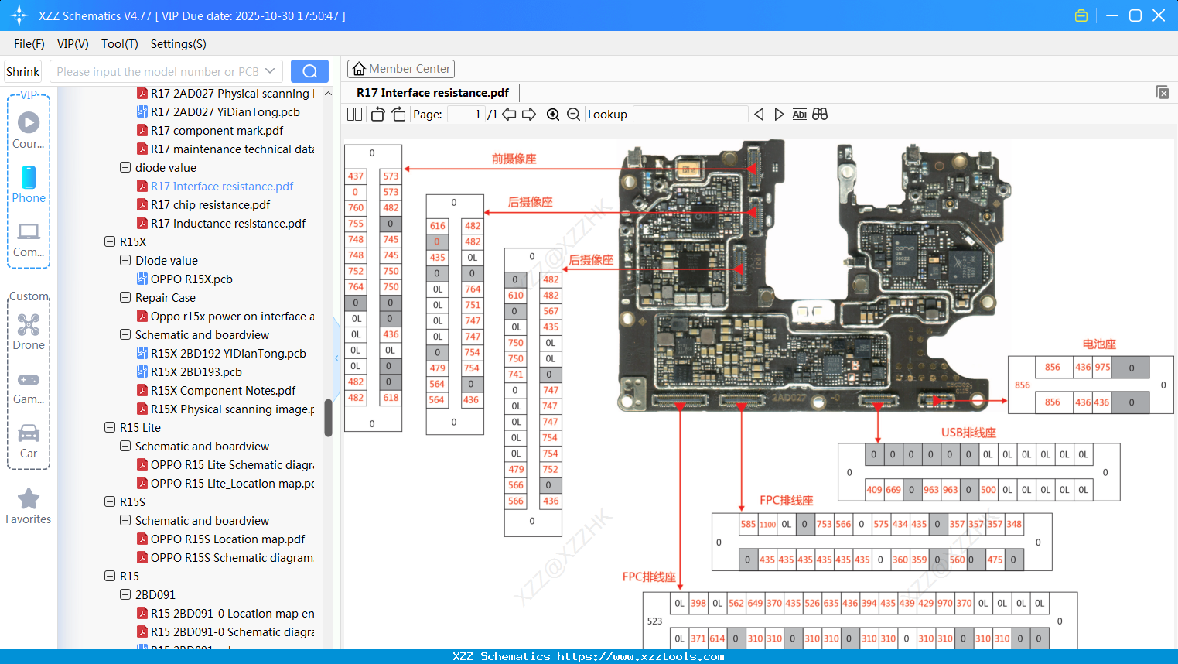Open the Drone category in sidebar
The width and height of the screenshot is (1178, 664).
pos(29,331)
